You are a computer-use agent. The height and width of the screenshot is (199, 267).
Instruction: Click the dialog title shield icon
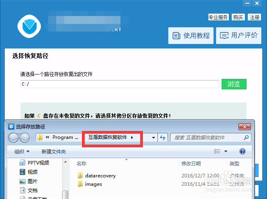point(11,127)
